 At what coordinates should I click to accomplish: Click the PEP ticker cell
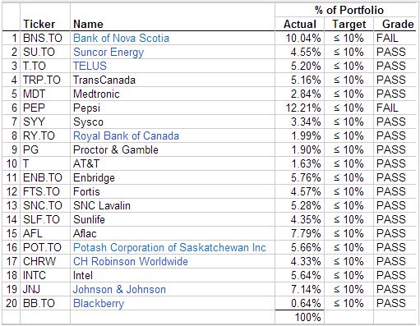45,108
